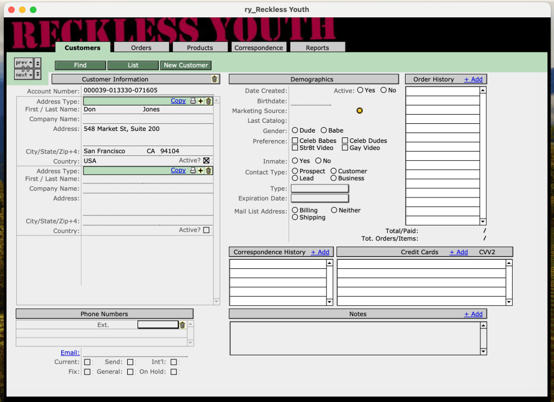
Task: Switch to the Orders tab
Action: click(x=141, y=47)
